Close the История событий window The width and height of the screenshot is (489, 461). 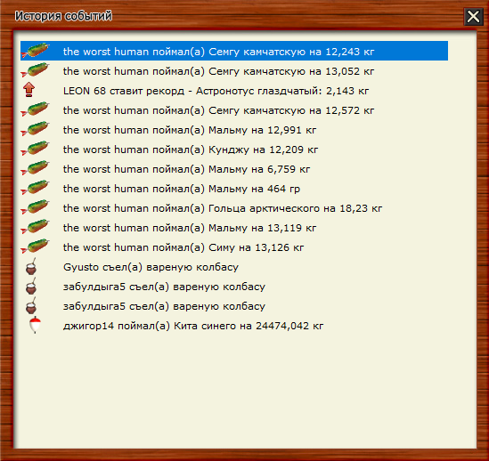click(473, 16)
